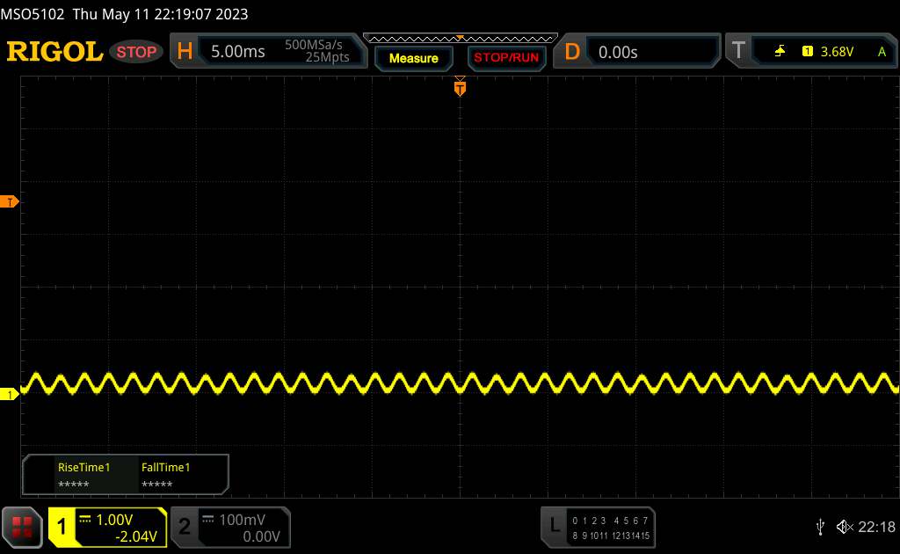This screenshot has height=554, width=900.
Task: Select the RiseTime1 measurement
Action: (83, 475)
